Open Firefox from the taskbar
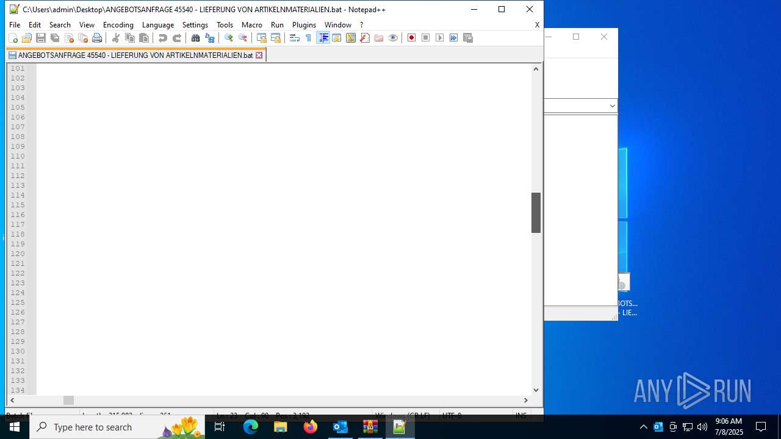The image size is (781, 439). tap(311, 427)
